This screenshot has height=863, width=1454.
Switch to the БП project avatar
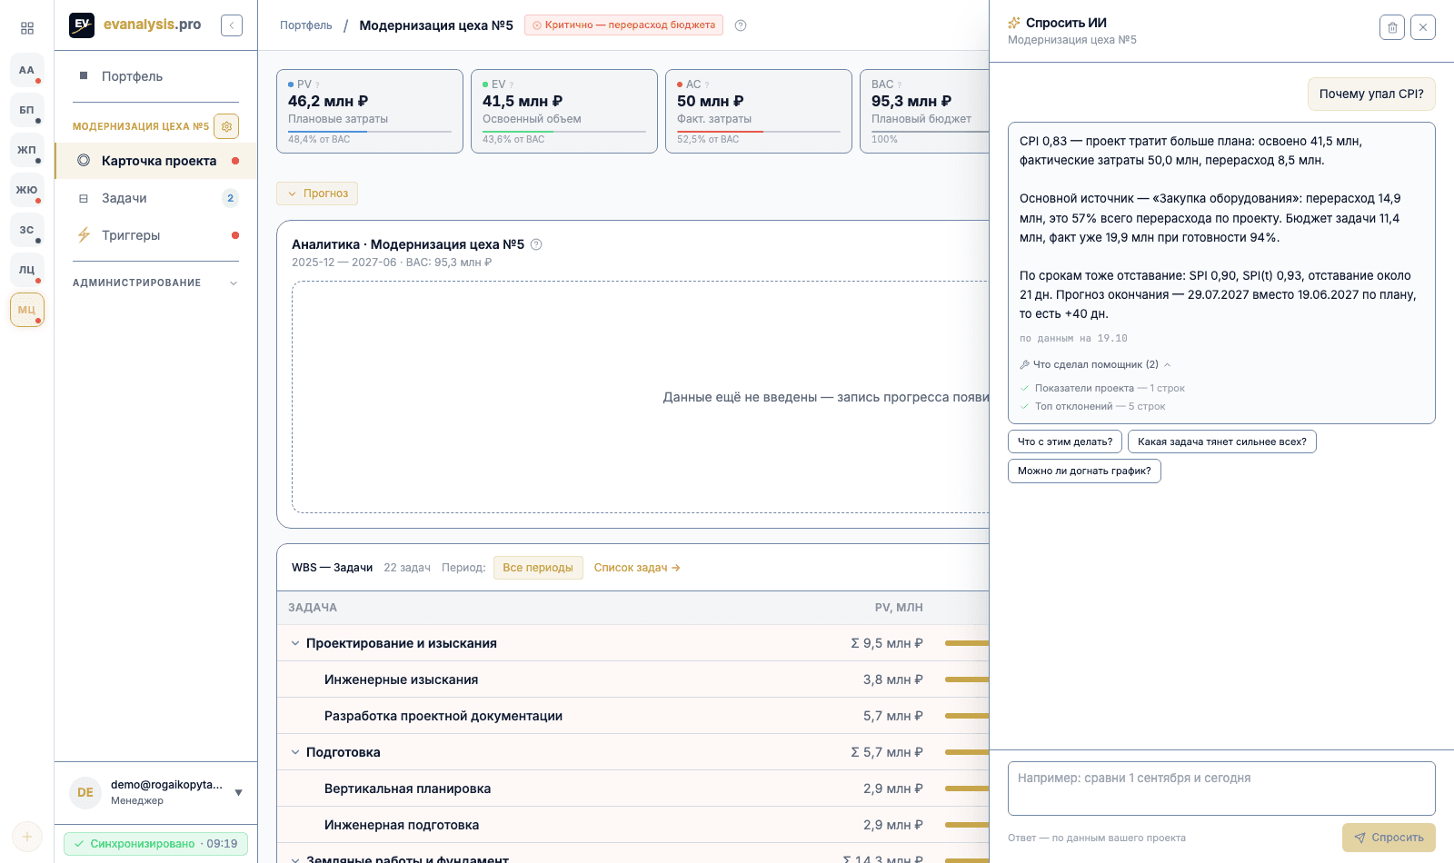pyautogui.click(x=27, y=110)
